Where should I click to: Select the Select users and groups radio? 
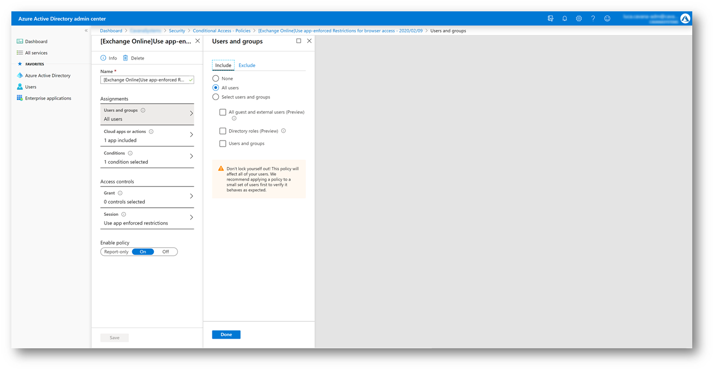216,97
